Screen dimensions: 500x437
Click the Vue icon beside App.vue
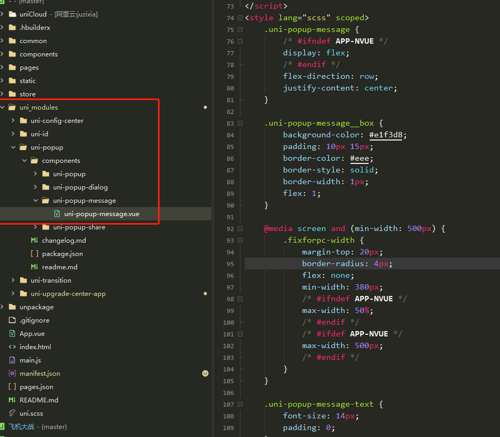pyautogui.click(x=12, y=334)
